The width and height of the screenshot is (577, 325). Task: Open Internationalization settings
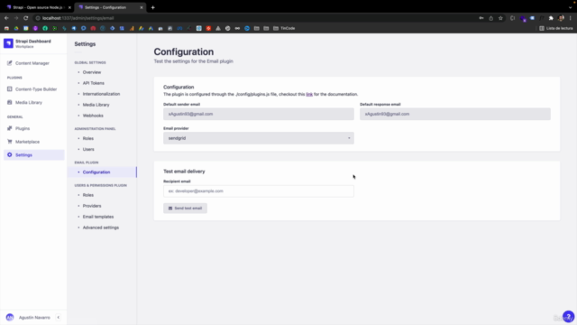[x=101, y=94]
